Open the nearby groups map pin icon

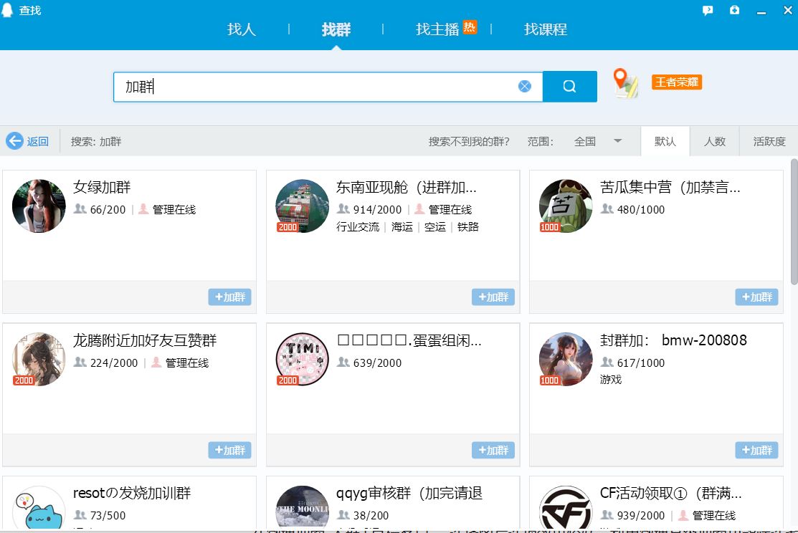[625, 83]
